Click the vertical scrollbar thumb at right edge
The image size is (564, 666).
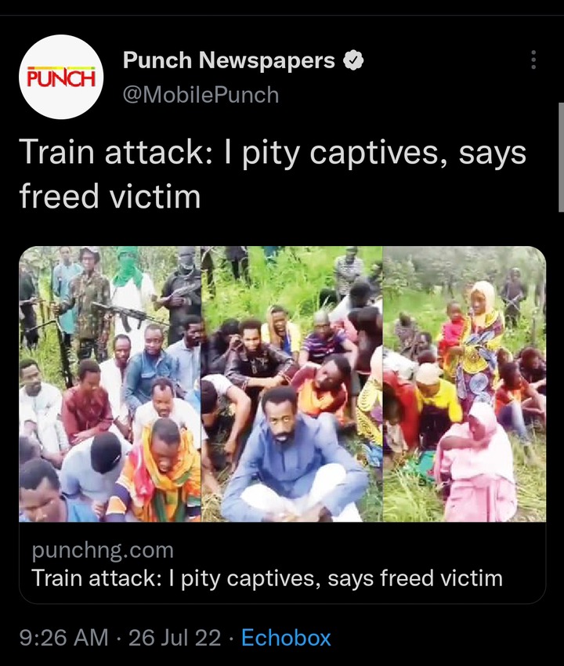(x=561, y=157)
